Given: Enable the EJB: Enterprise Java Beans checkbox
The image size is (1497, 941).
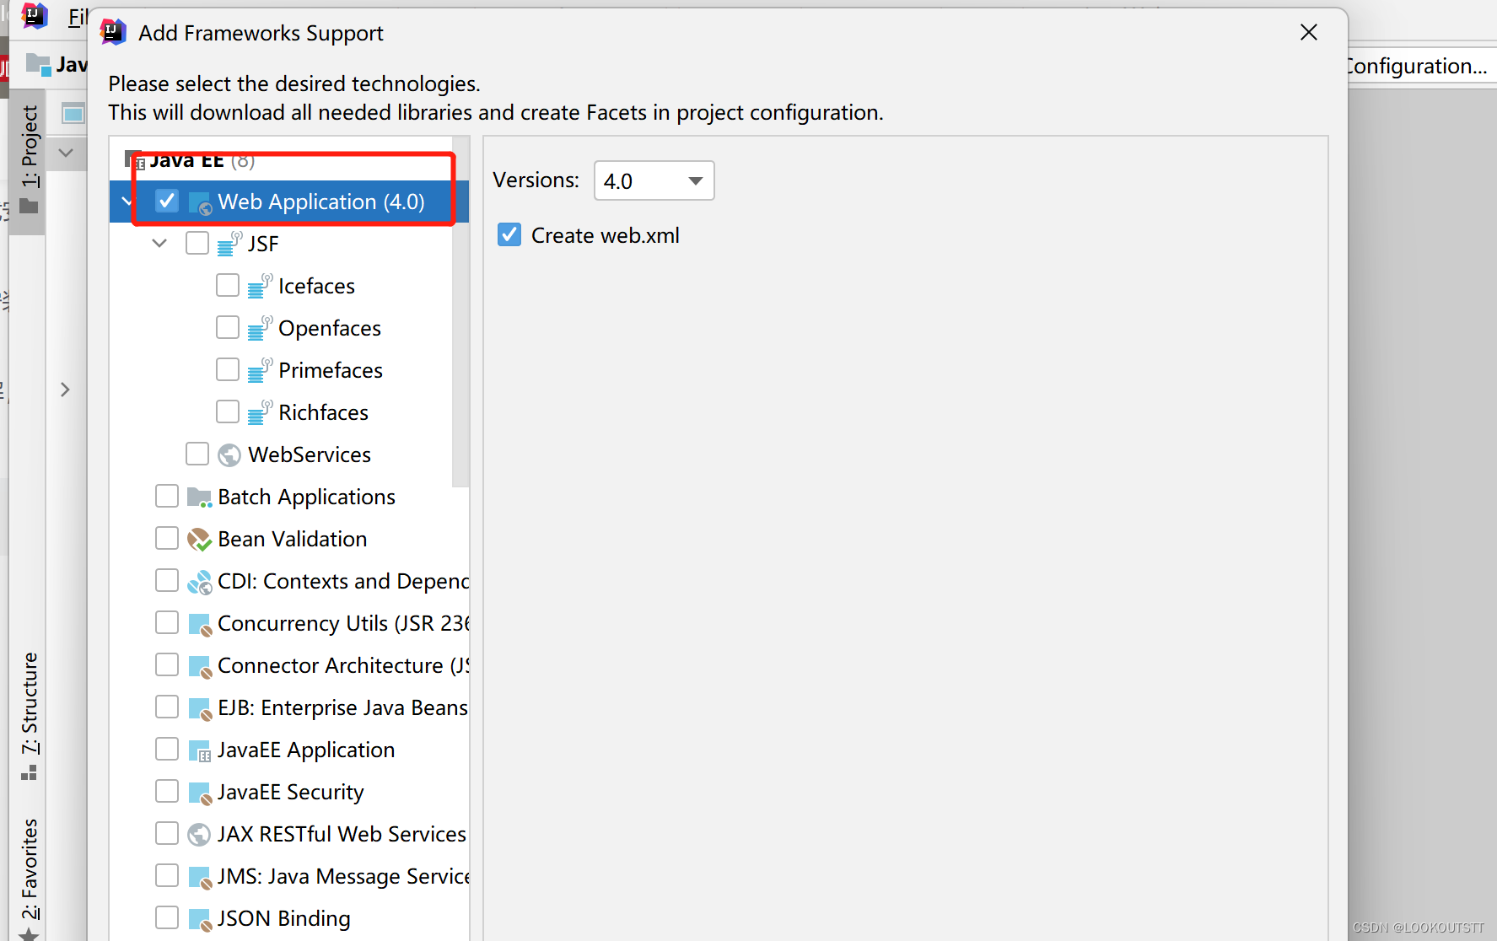Looking at the screenshot, I should [x=167, y=707].
